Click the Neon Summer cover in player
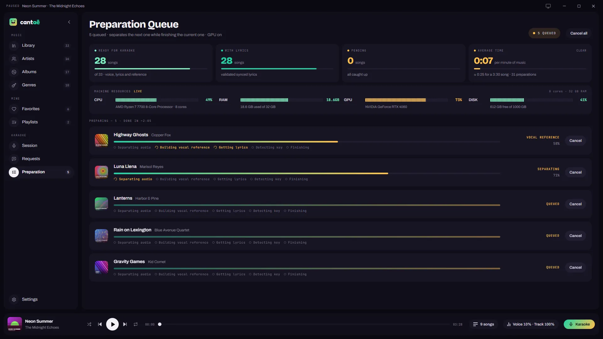This screenshot has height=339, width=603. click(15, 324)
